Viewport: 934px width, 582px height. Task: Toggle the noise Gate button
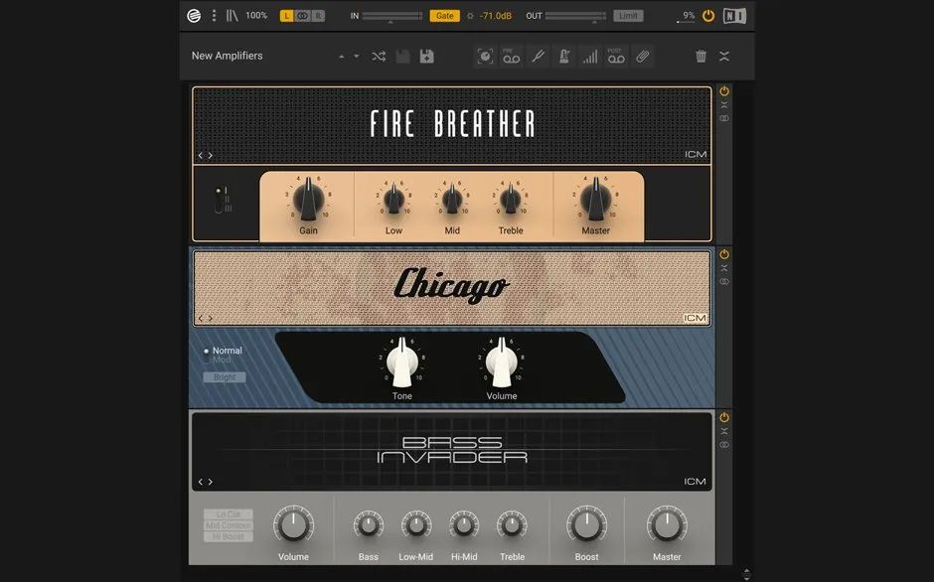pyautogui.click(x=445, y=16)
